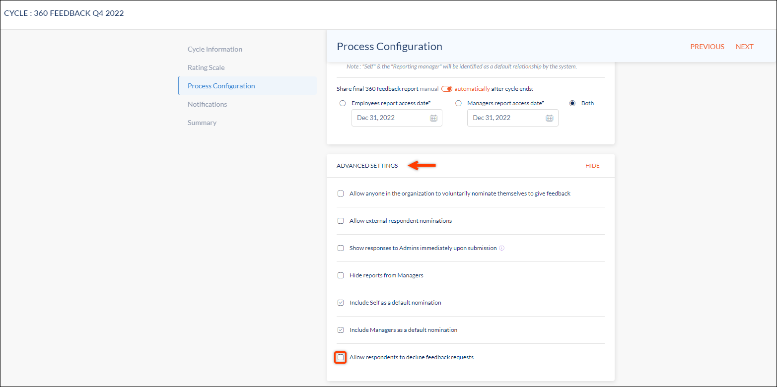Image resolution: width=777 pixels, height=387 pixels.
Task: Open calendar icon for Employees report access date
Action: [x=433, y=118]
